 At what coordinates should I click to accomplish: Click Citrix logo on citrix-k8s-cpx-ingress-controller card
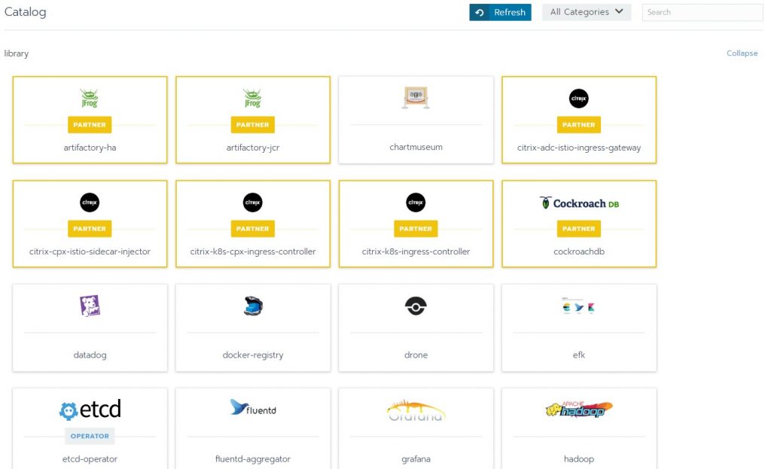[253, 203]
